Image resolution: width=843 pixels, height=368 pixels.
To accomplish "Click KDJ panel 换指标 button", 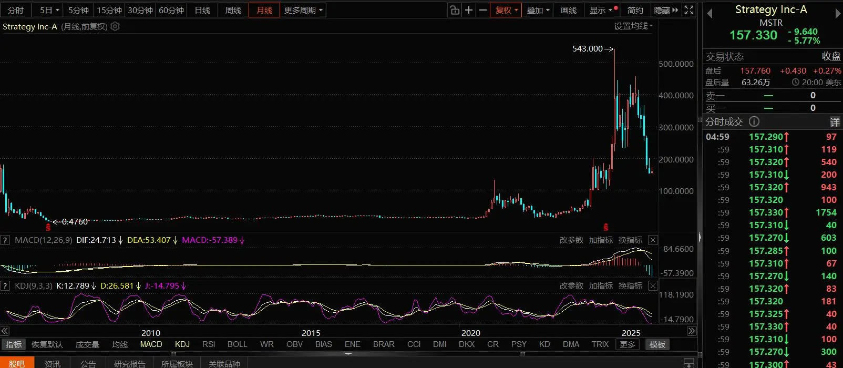I will point(630,286).
